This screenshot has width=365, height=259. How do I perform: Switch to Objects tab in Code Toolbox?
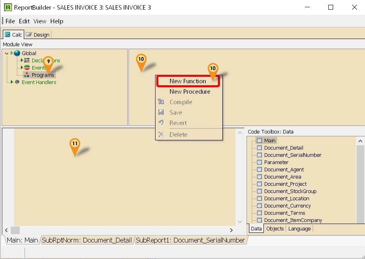pyautogui.click(x=275, y=228)
